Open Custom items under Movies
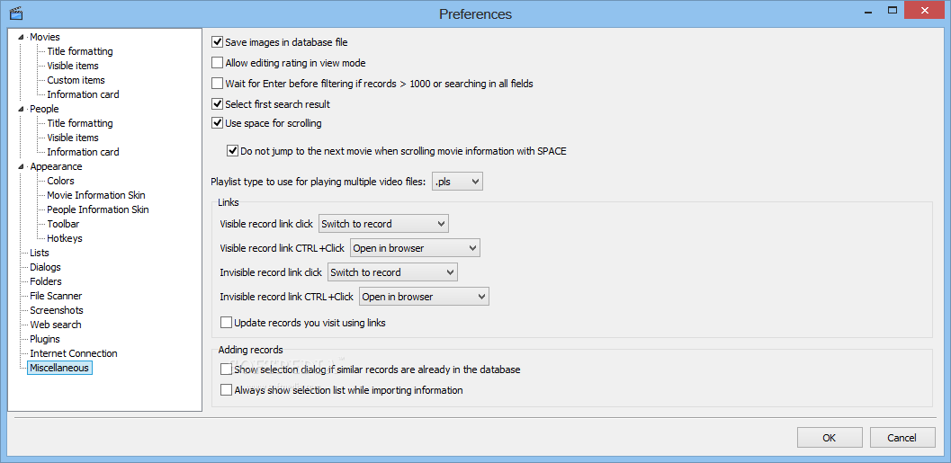 click(x=76, y=80)
